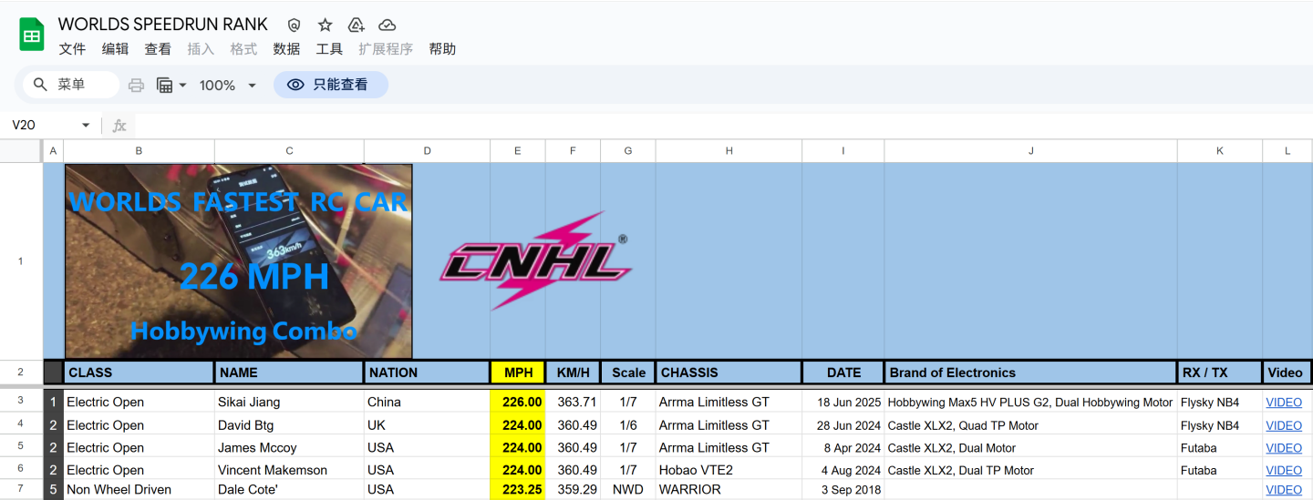Click the CLASS header cell
Screen dimensions: 1313x500
point(139,372)
